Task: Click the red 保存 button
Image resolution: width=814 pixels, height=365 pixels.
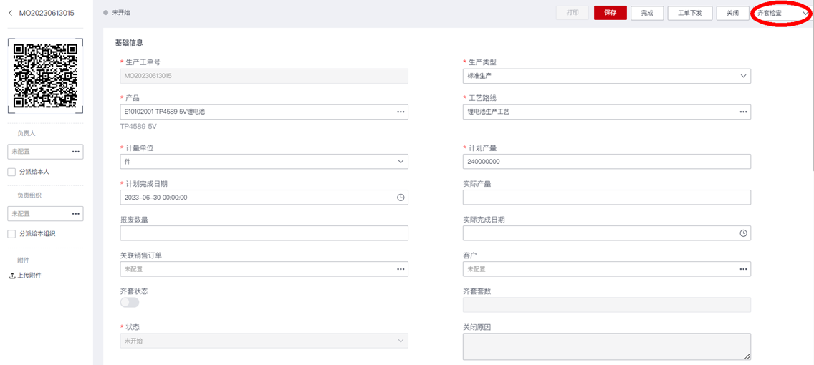Action: pyautogui.click(x=610, y=13)
